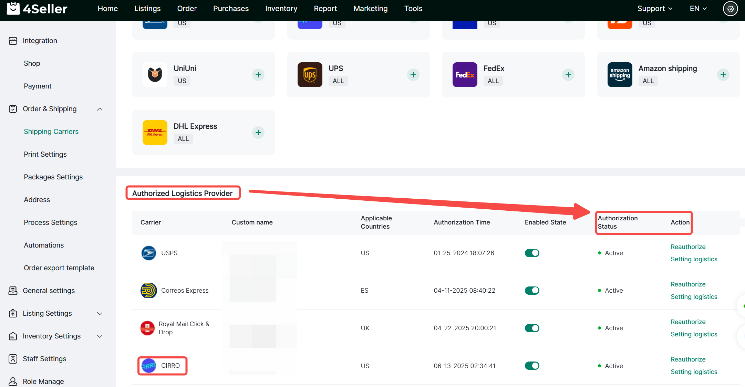Disable the USPS enabled state toggle

532,253
